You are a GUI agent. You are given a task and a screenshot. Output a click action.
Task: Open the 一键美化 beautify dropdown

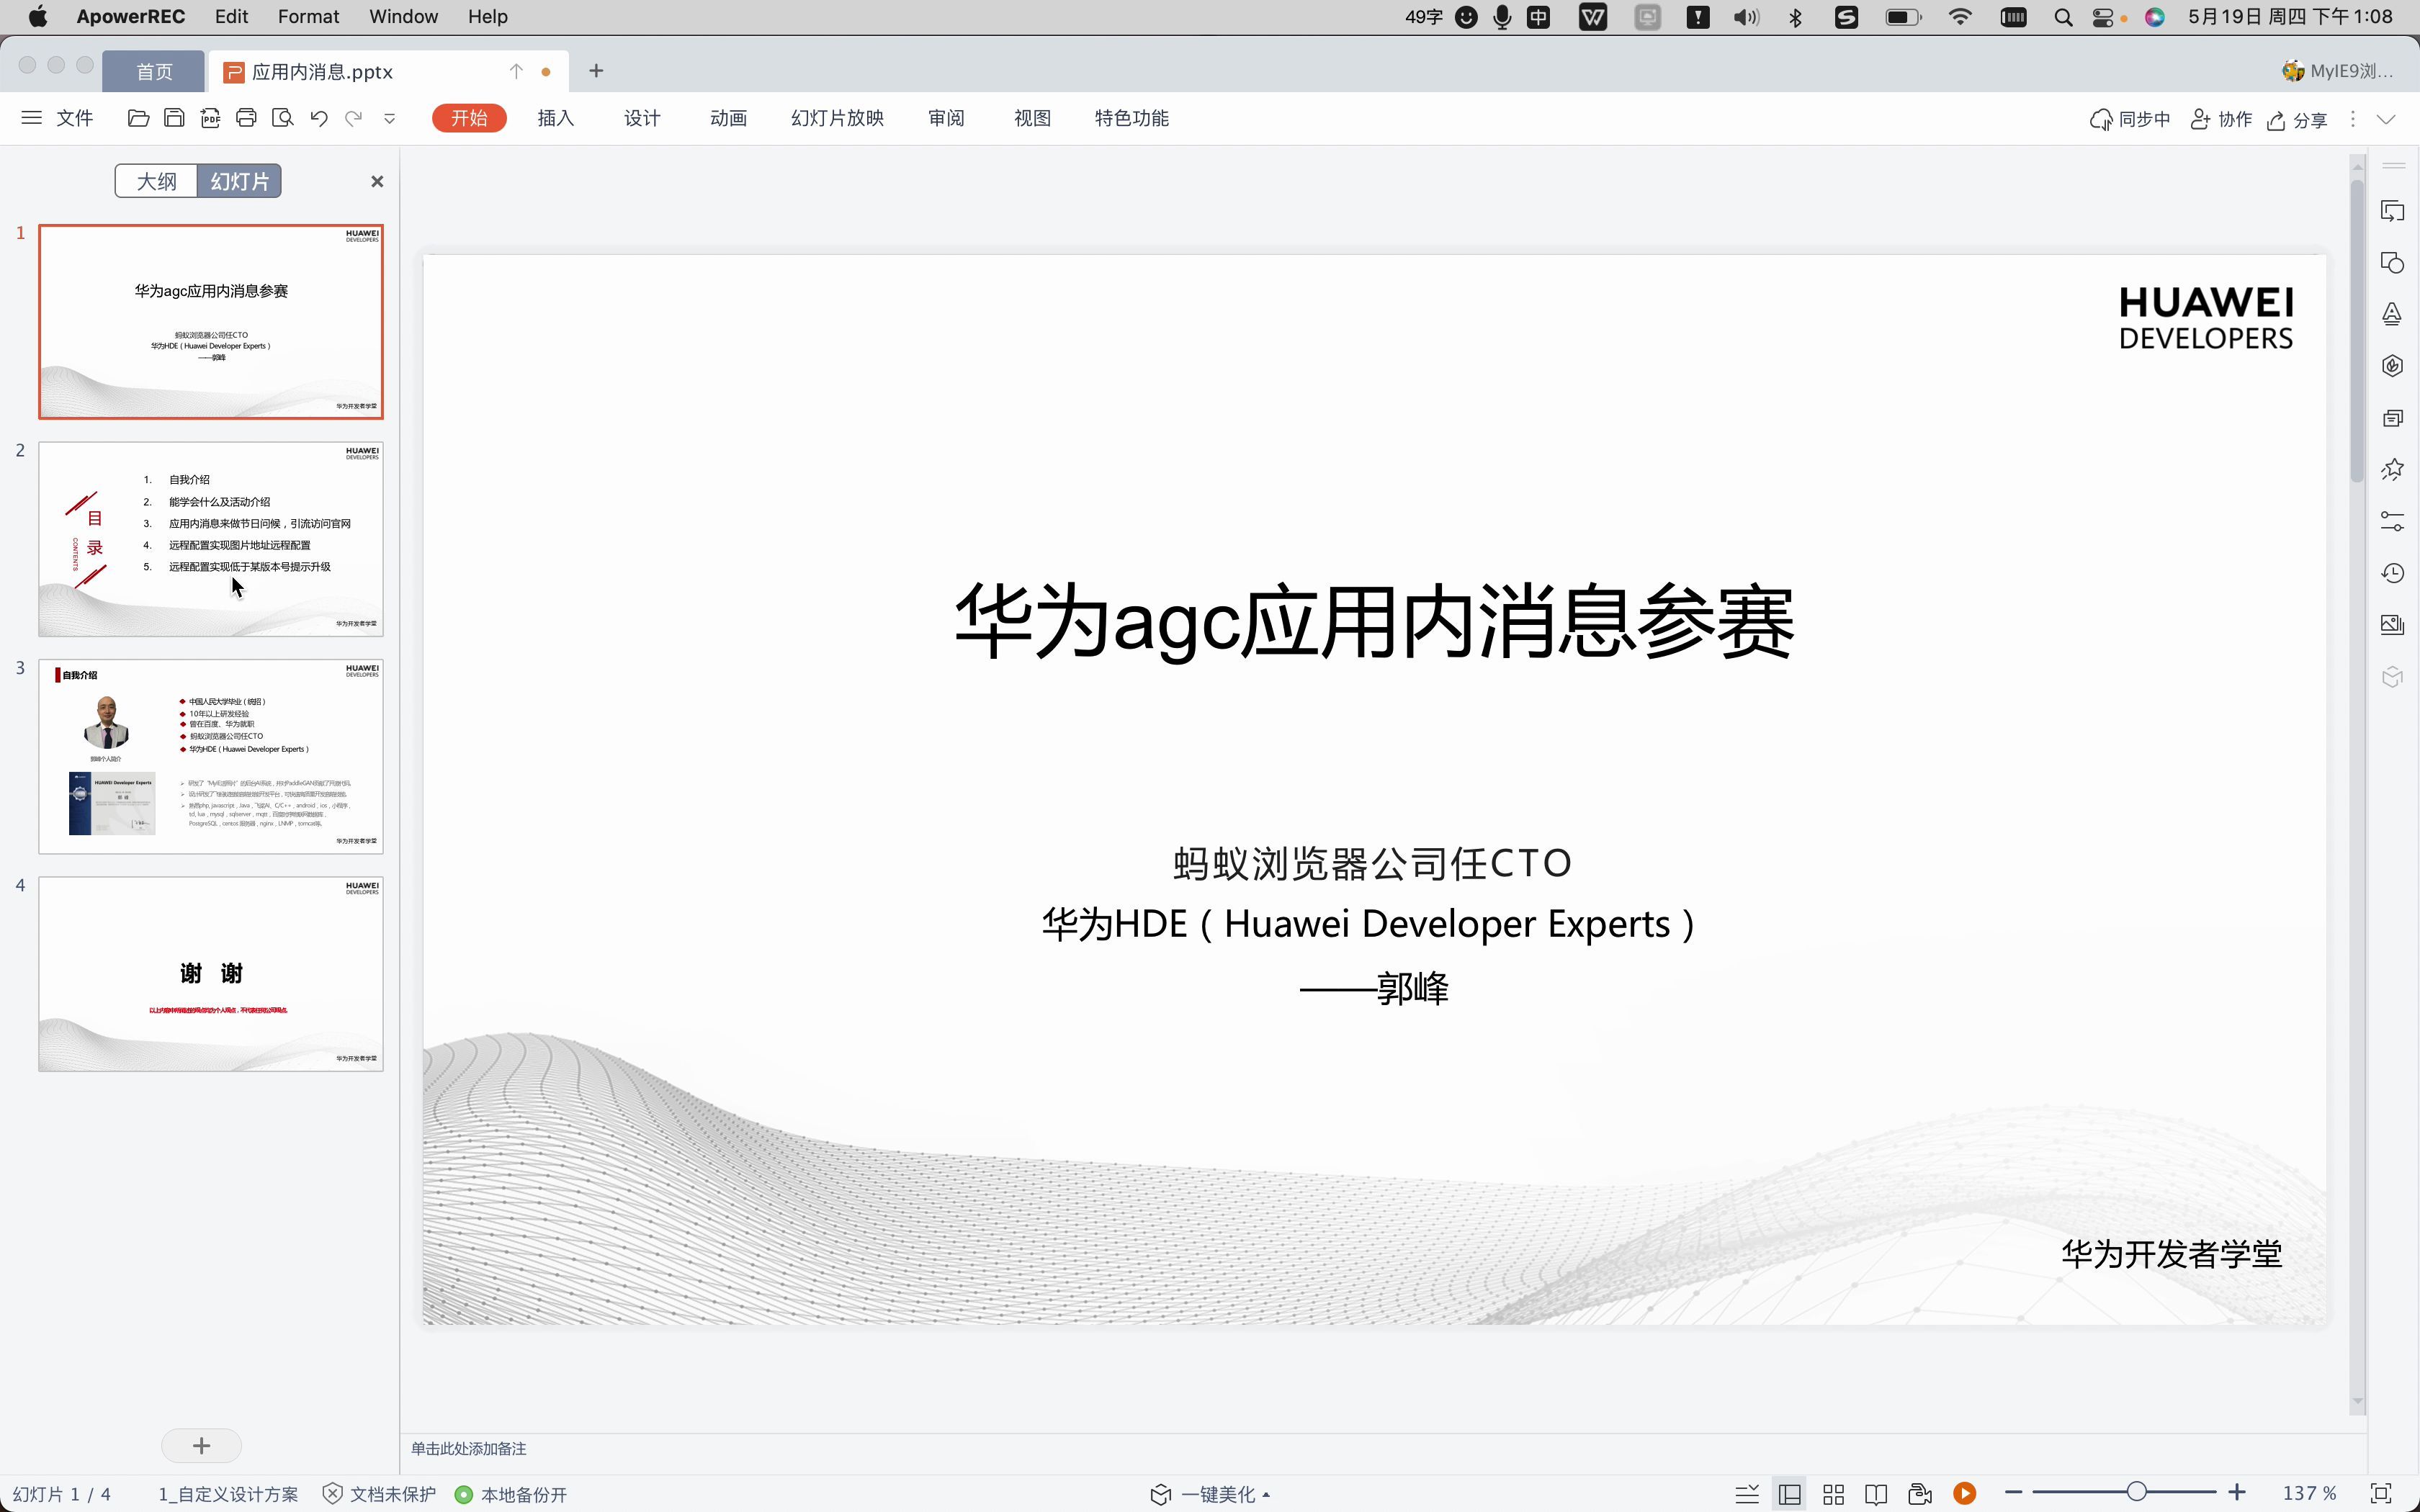coord(1210,1494)
